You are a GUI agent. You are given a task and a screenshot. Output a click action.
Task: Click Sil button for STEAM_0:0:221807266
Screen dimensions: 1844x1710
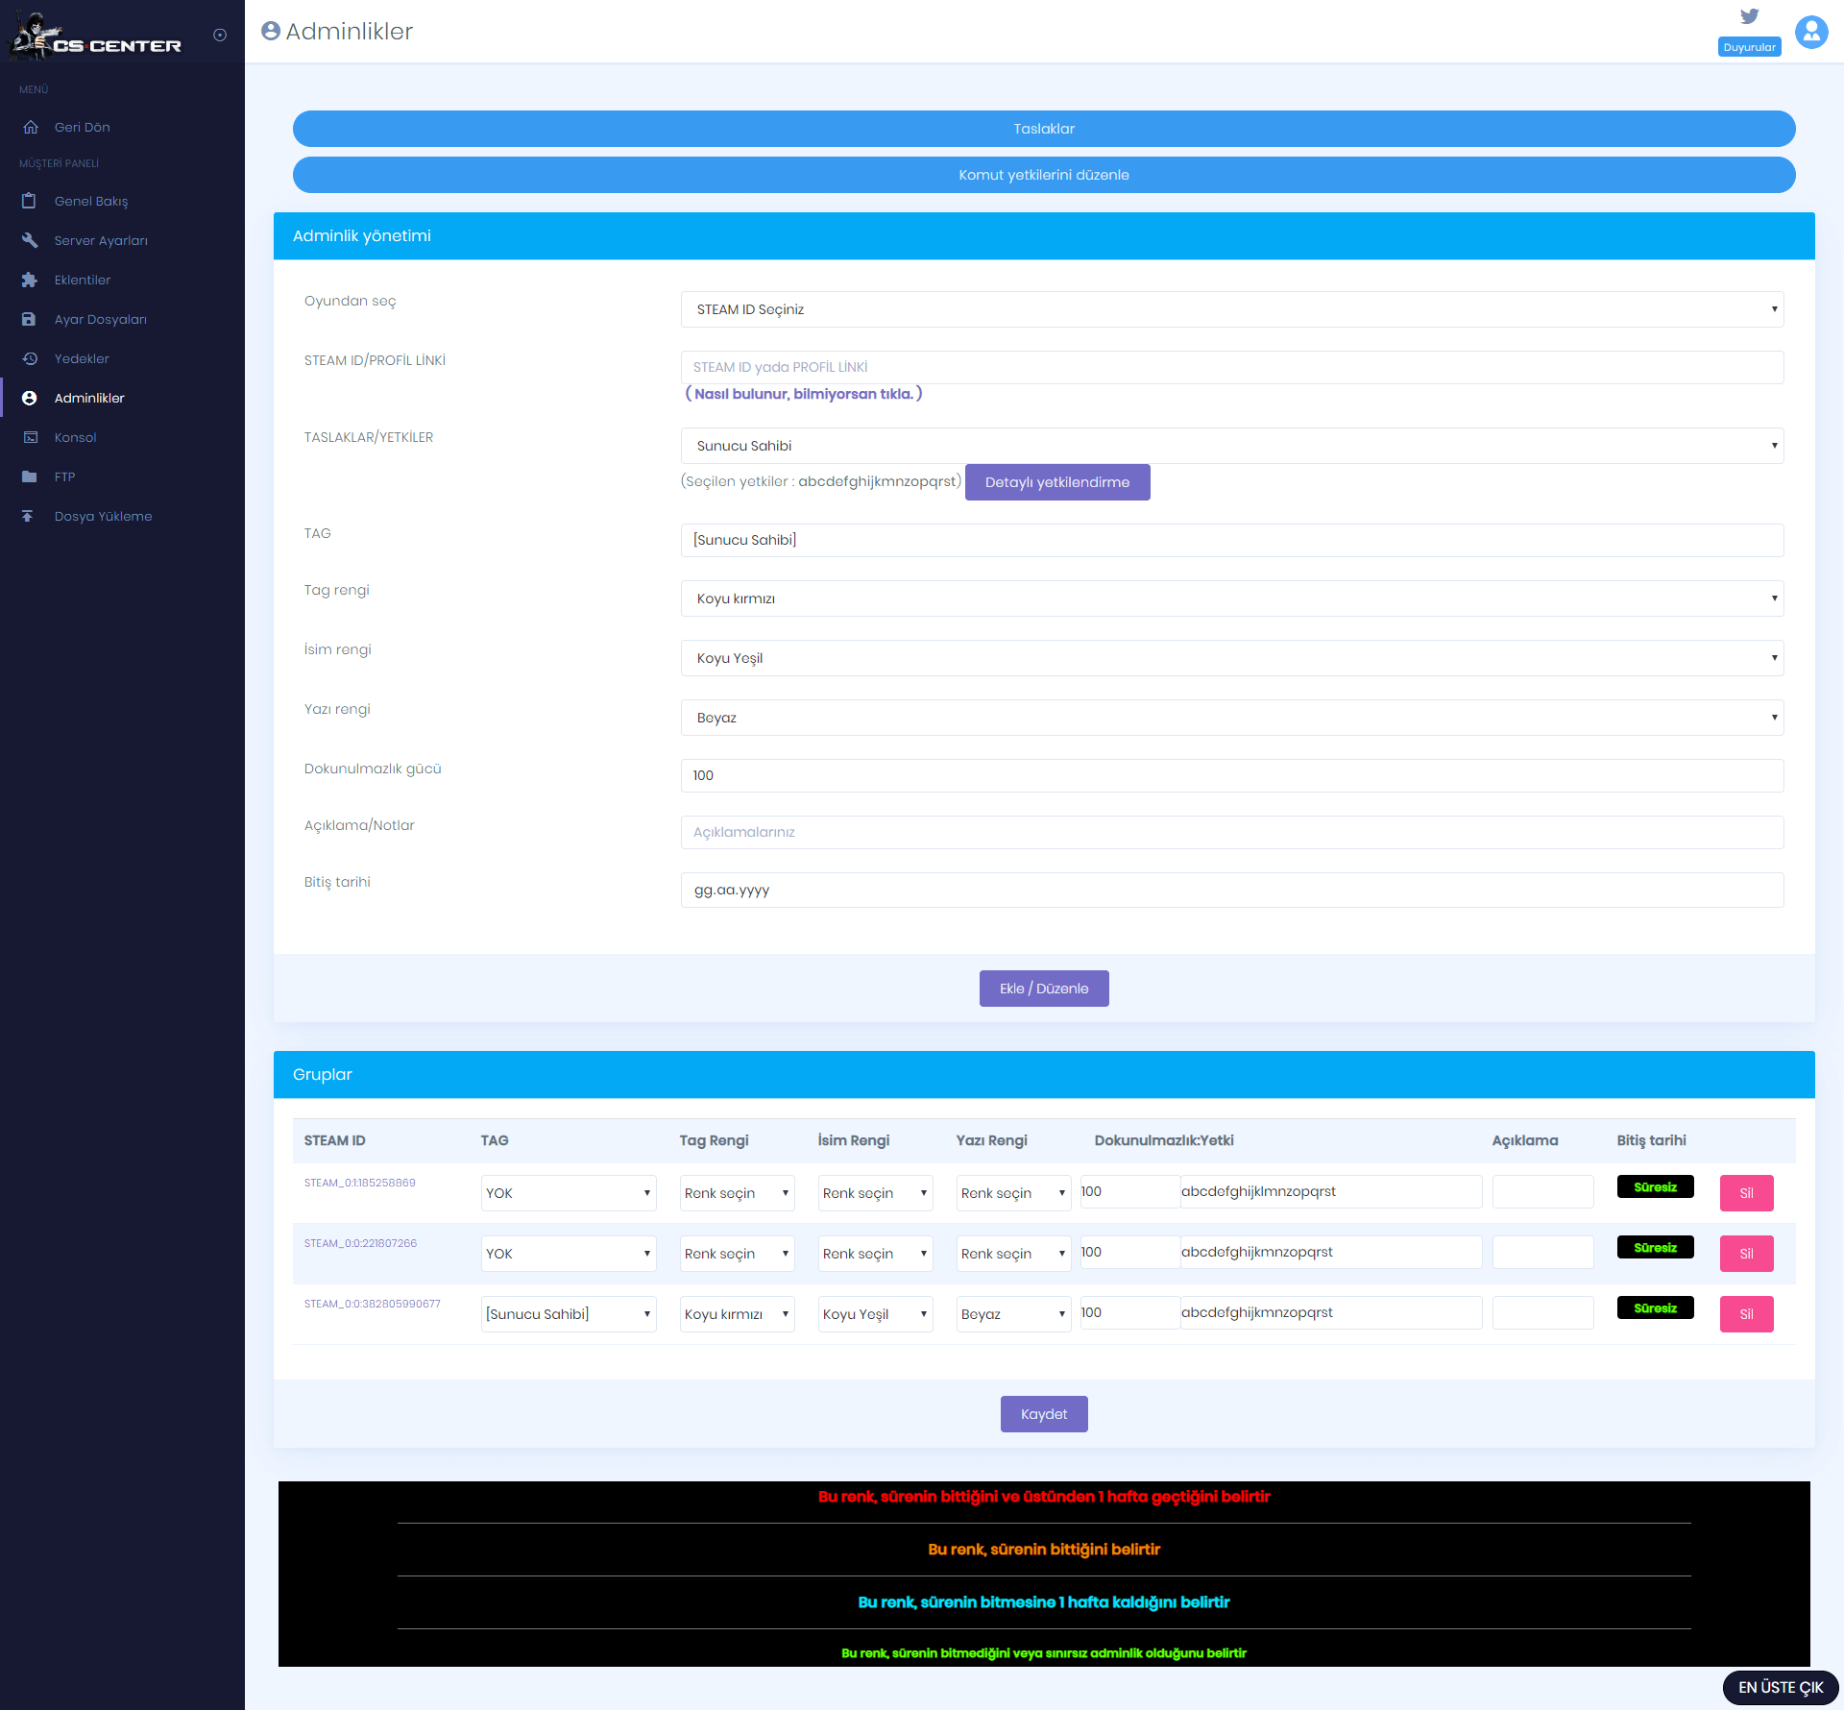pos(1746,1254)
